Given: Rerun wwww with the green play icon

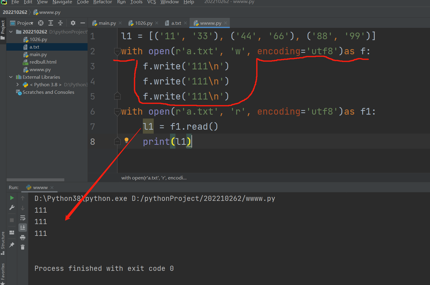Looking at the screenshot, I should [x=12, y=198].
